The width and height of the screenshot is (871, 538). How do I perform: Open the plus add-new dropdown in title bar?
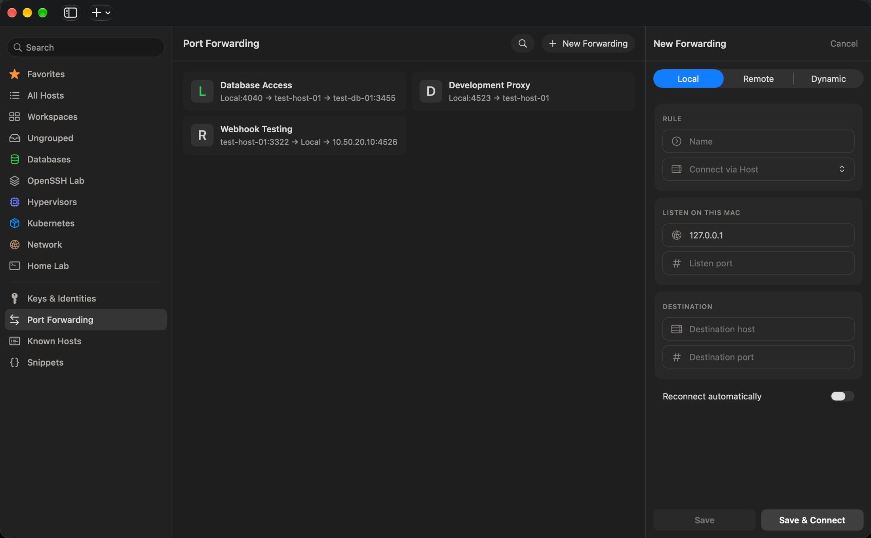pos(101,13)
